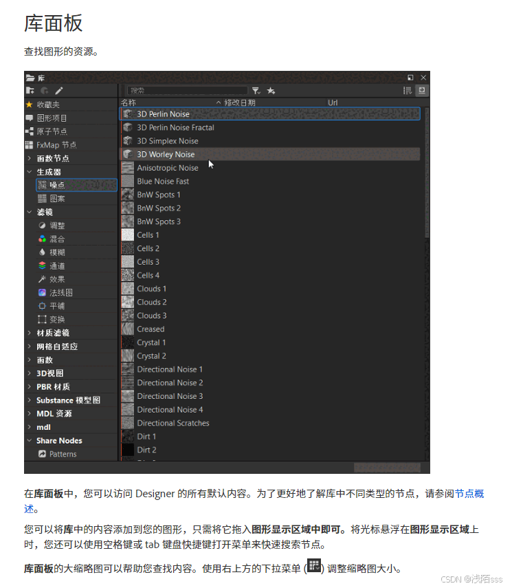
Task: Expand the 网格自适应 tree group
Action: click(x=30, y=346)
